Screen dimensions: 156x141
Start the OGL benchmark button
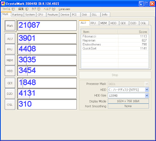point(10,104)
